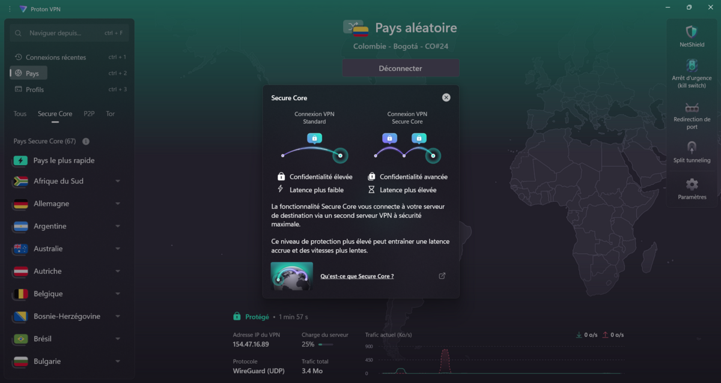Open Paramètres via the gear icon
The height and width of the screenshot is (383, 721).
(x=692, y=185)
